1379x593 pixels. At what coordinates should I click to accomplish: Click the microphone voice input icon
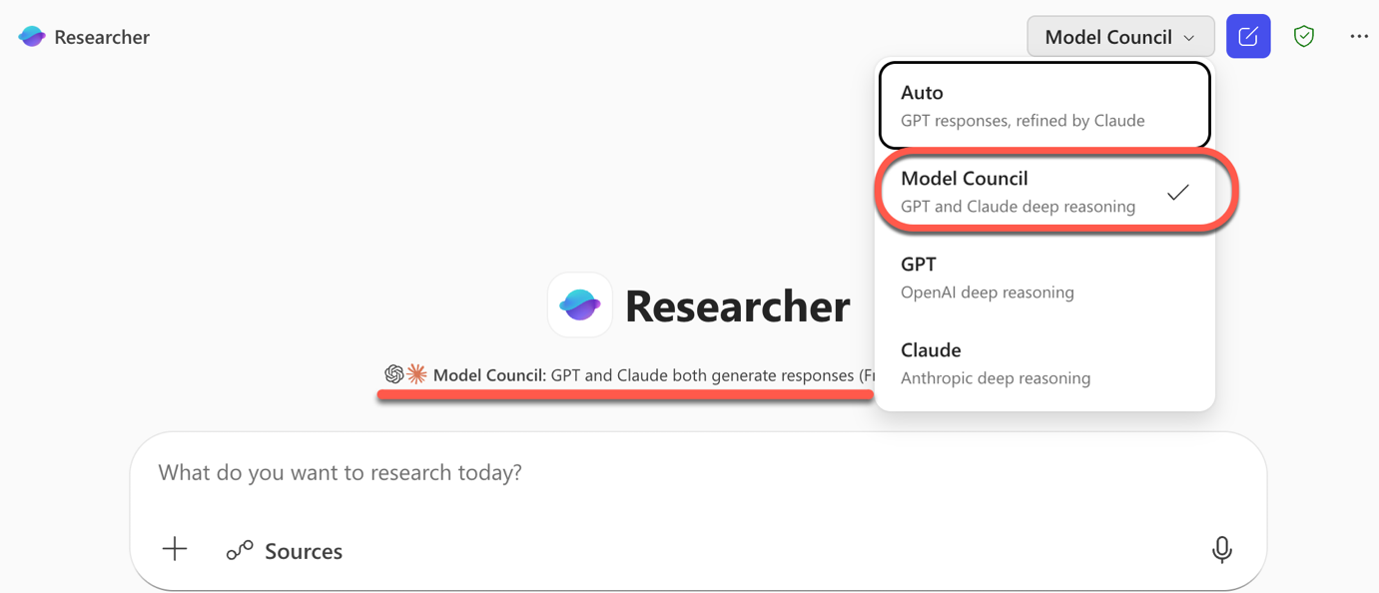point(1221,549)
